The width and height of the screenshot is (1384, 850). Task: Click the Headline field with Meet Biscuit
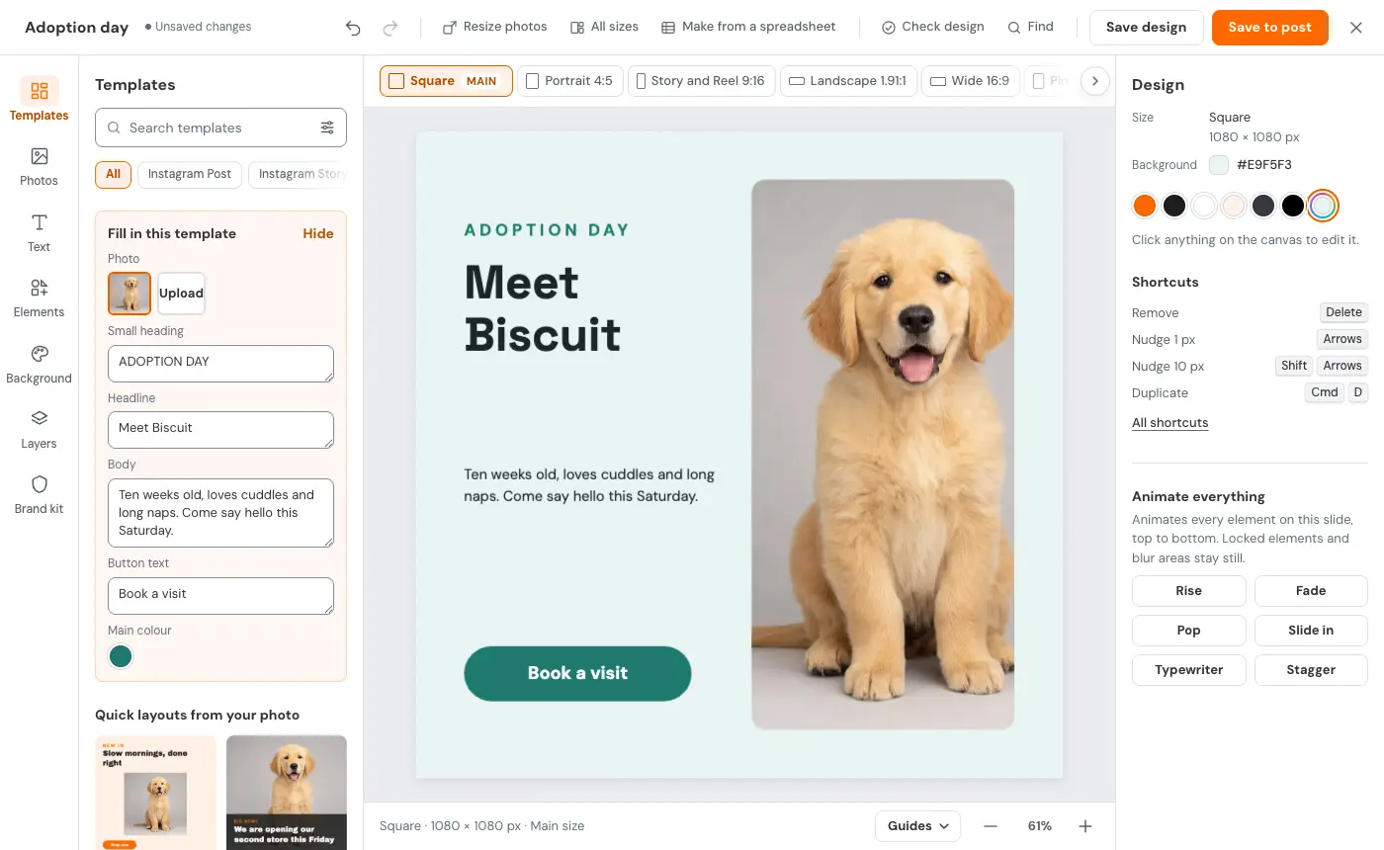click(220, 430)
